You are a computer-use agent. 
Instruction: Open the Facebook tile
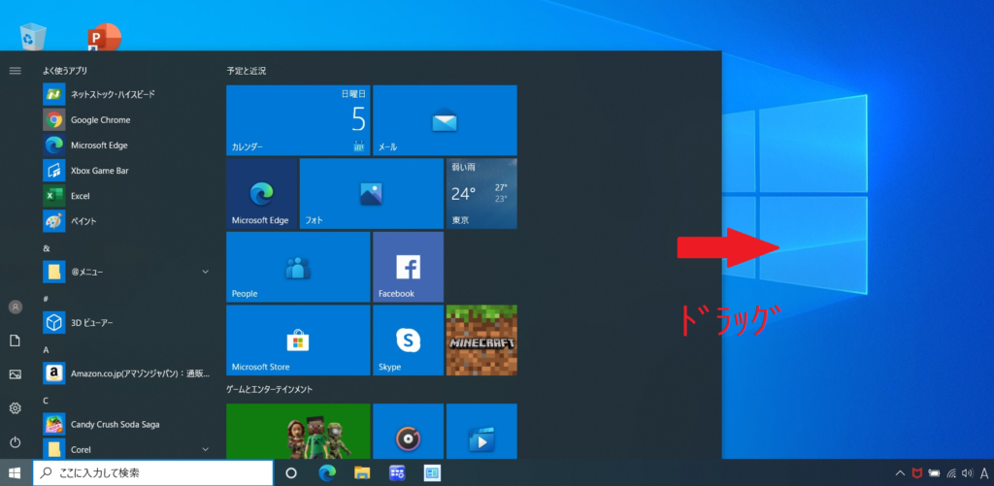(409, 267)
